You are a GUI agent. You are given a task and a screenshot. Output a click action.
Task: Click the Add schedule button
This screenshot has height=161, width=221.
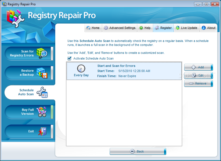198,67
